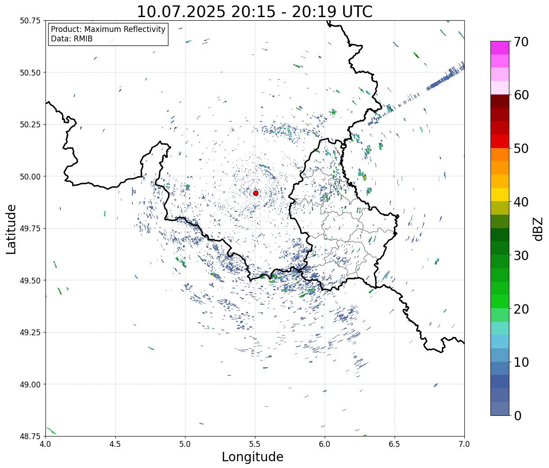
Task: Click the dark maroon swatch just below 60
Action: tap(500, 101)
